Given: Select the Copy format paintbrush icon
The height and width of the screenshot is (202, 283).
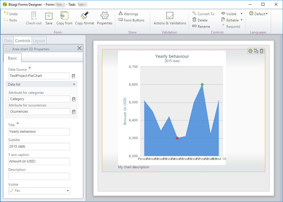Looking at the screenshot, I should pos(84,15).
